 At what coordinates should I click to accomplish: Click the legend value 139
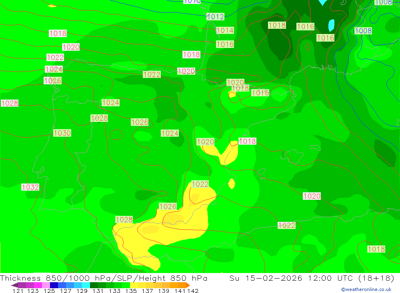click(x=164, y=291)
